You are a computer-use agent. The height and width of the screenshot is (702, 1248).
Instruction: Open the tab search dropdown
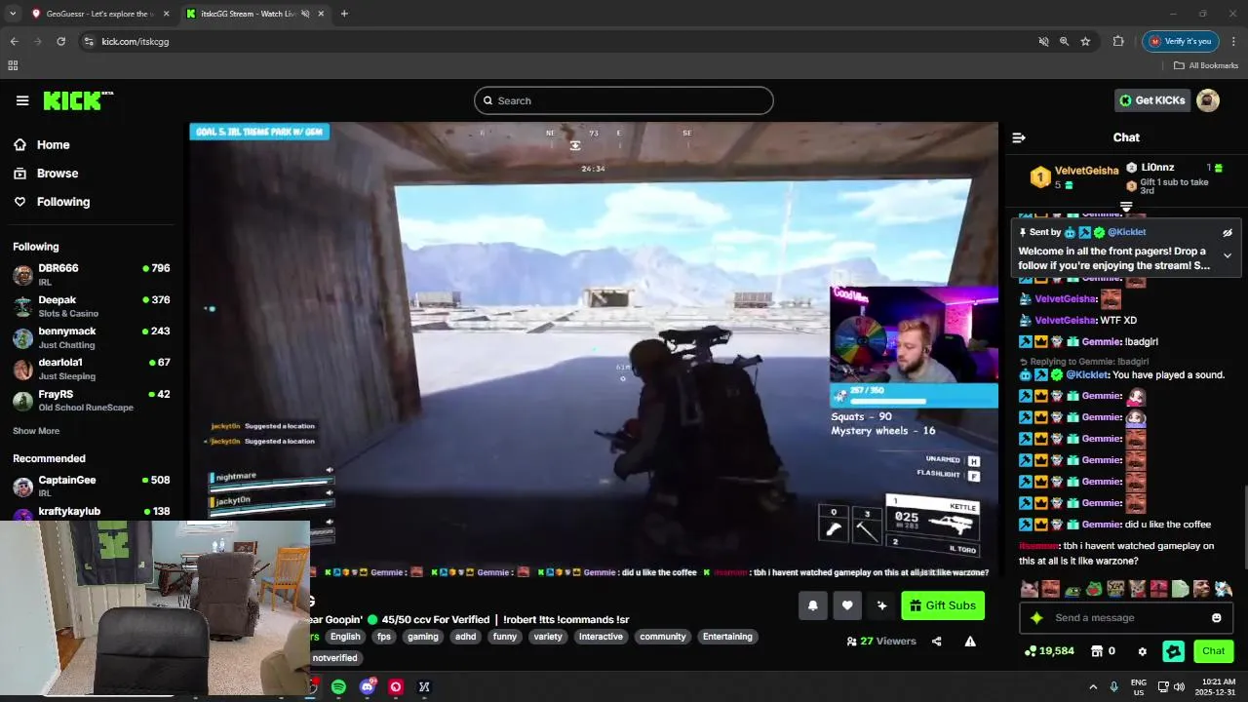[13, 14]
